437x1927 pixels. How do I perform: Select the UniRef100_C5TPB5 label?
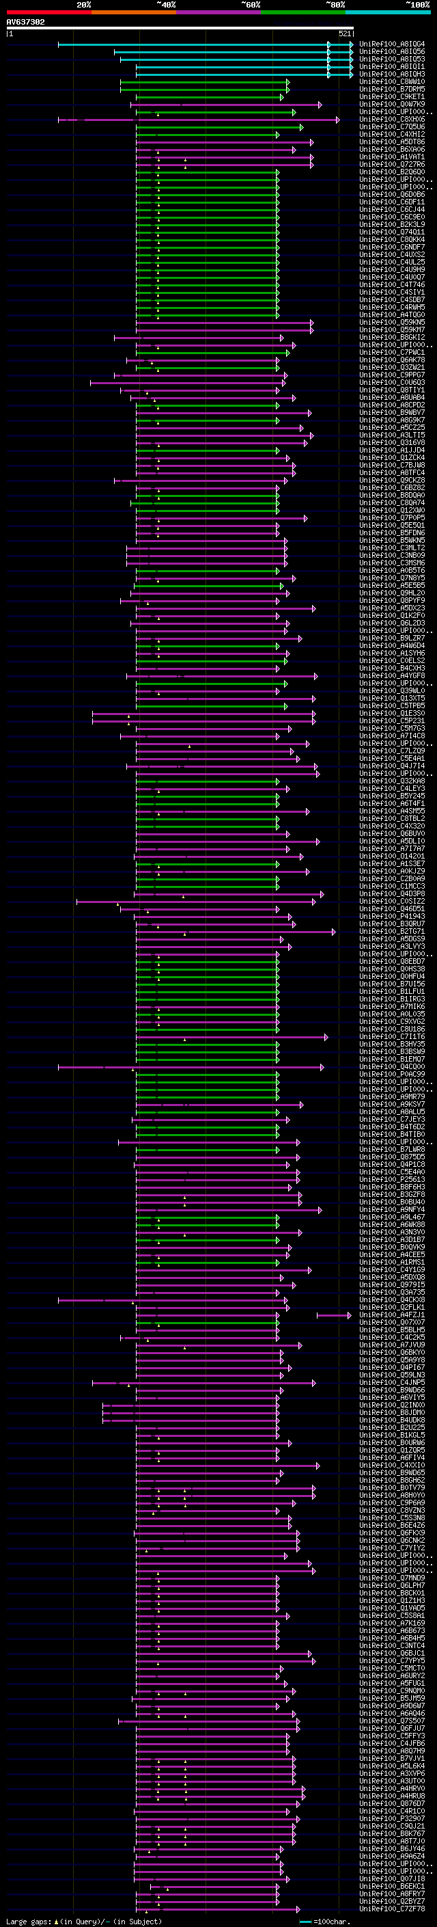tap(392, 705)
